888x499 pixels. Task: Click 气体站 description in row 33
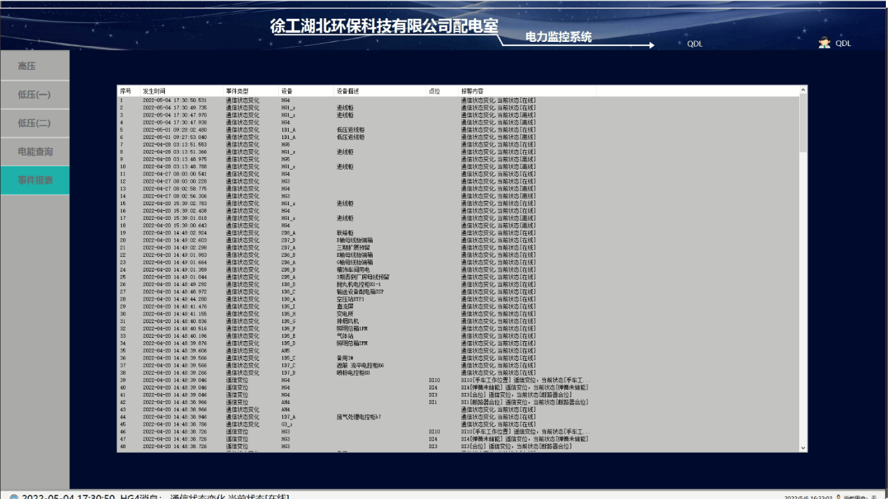tap(345, 336)
